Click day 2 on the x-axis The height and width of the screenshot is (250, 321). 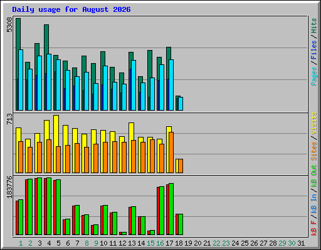[30, 243]
